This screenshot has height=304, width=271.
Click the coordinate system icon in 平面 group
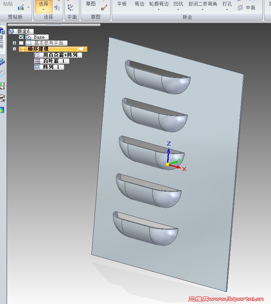[x=70, y=7]
